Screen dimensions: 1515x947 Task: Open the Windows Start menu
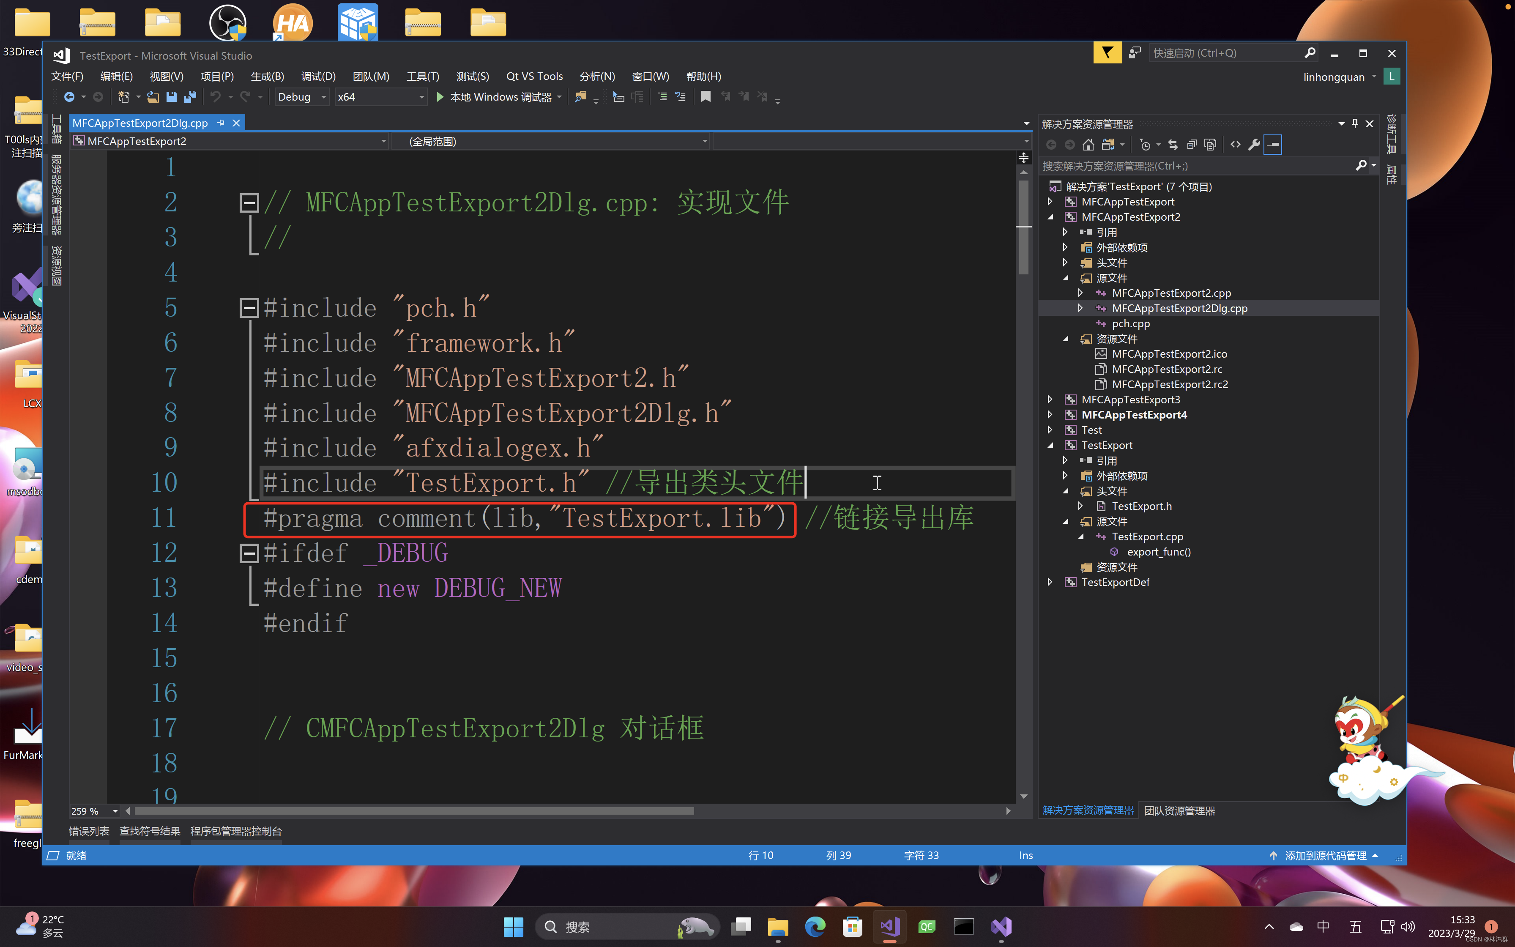(x=513, y=926)
